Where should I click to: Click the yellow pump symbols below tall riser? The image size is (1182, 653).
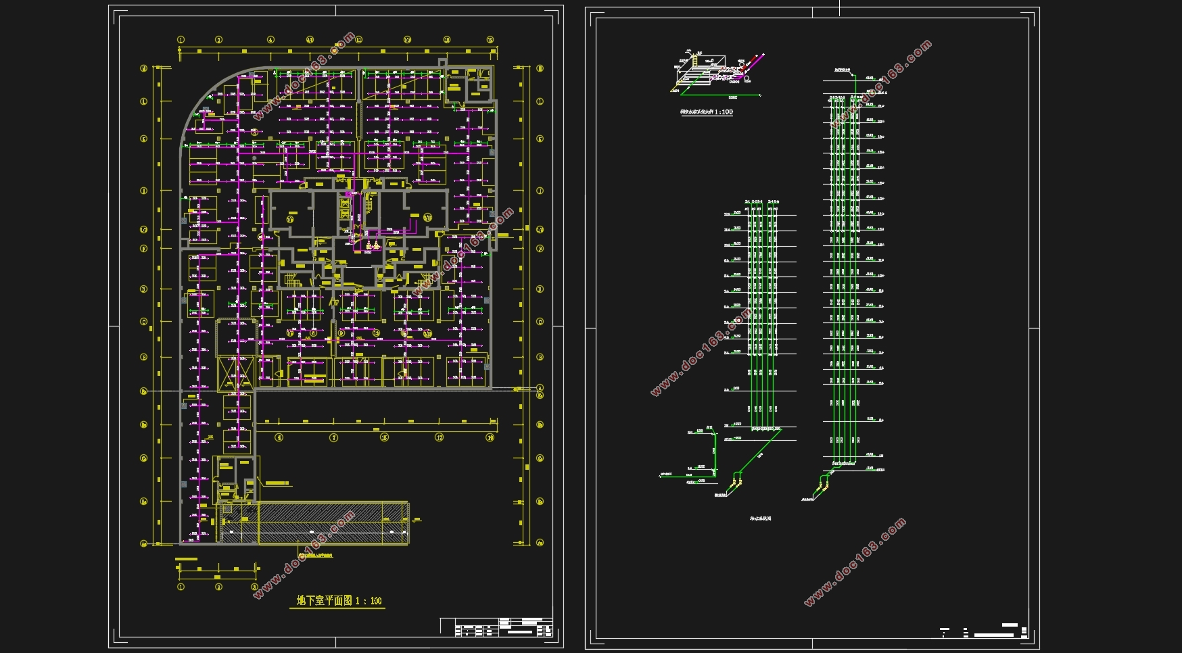tap(823, 485)
